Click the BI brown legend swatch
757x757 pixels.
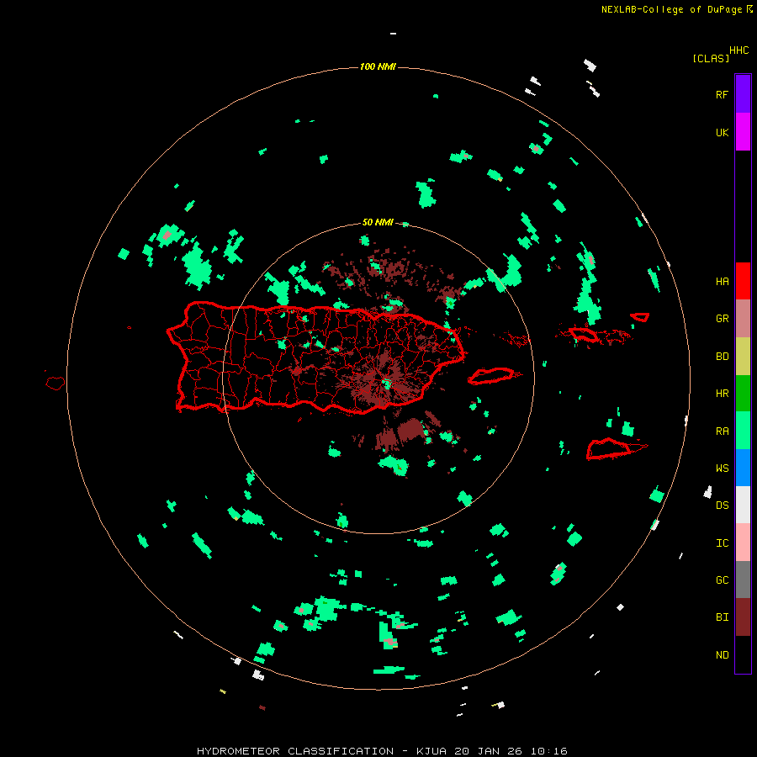click(743, 617)
